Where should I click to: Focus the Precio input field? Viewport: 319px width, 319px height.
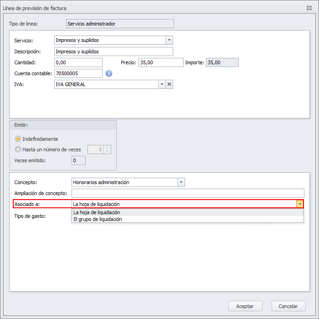160,62
